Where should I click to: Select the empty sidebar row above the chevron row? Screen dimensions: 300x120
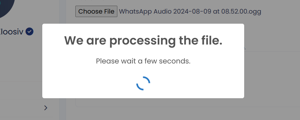click(x=26, y=90)
